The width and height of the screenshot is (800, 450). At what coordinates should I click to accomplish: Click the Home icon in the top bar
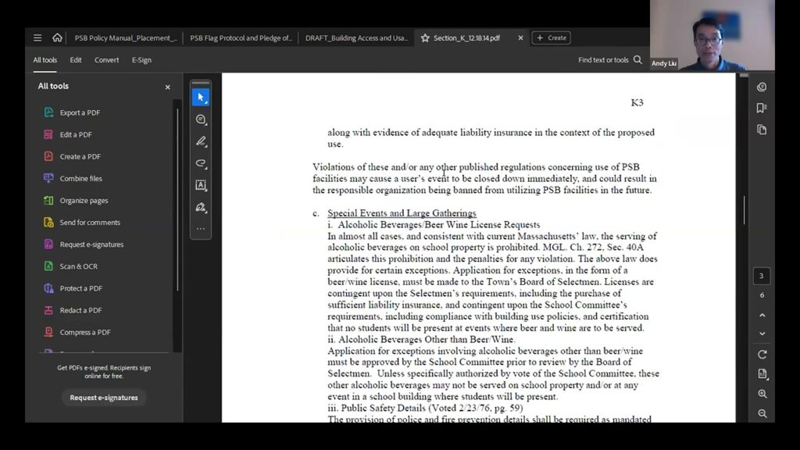click(57, 37)
